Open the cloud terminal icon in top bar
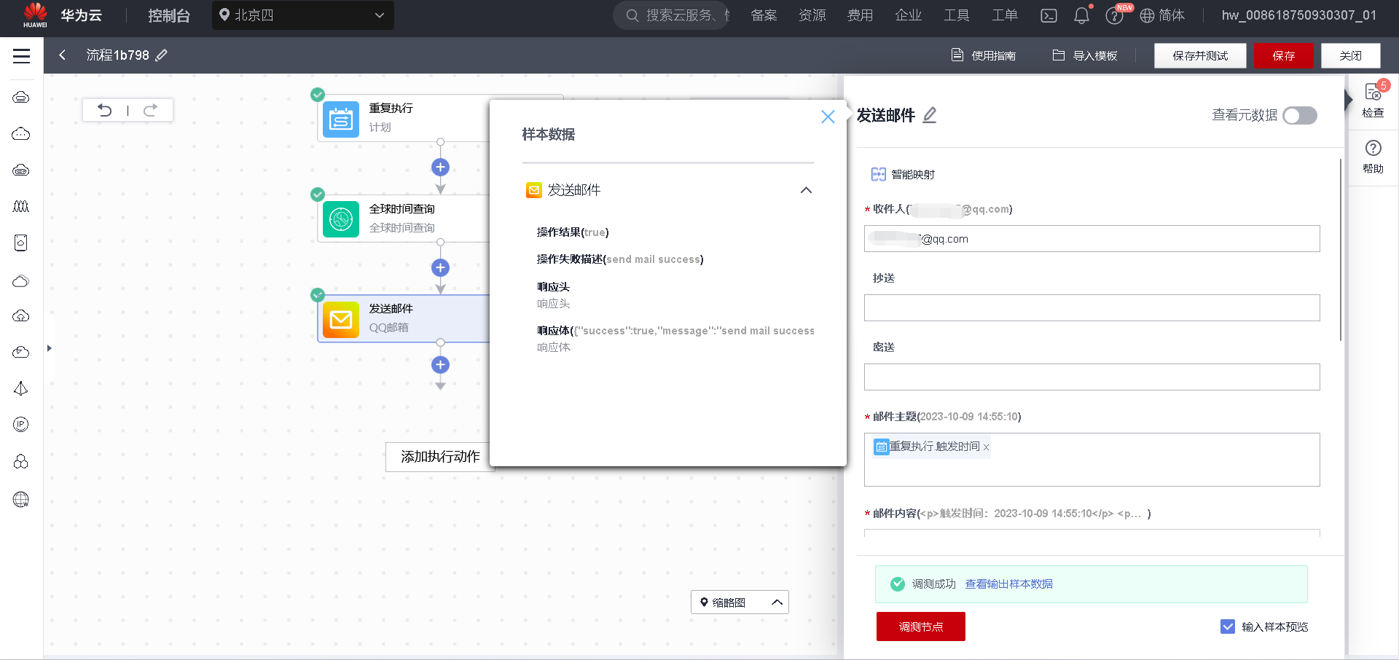 click(x=1049, y=15)
